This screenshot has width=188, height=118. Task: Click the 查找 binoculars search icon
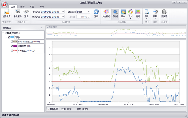[x=26, y=12]
